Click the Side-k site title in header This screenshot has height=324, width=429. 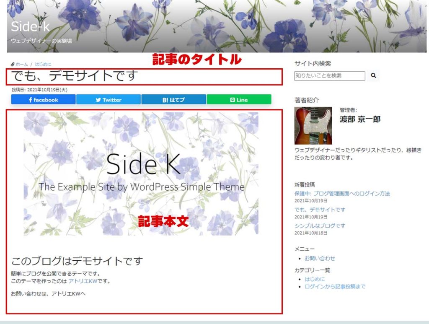point(30,26)
